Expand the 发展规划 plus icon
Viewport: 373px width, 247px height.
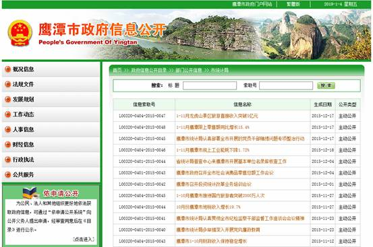pos(7,99)
